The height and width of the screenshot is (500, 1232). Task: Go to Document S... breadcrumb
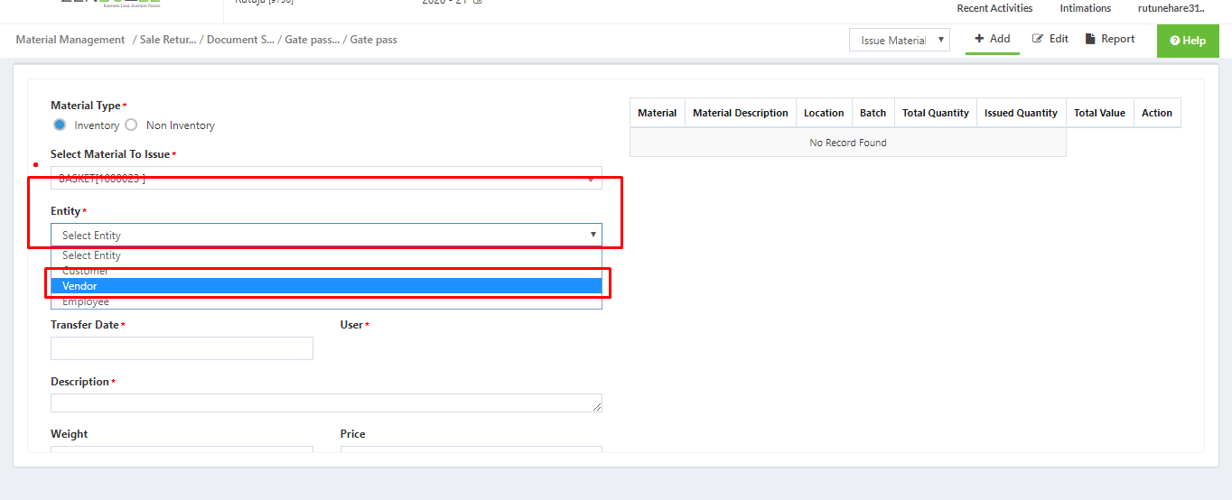(x=240, y=40)
